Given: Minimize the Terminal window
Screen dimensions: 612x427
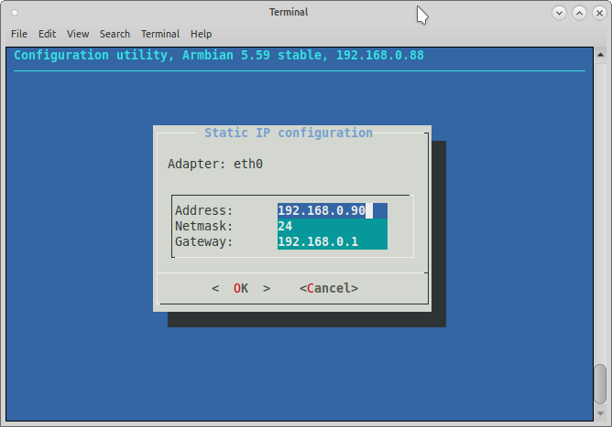Looking at the screenshot, I should [559, 13].
